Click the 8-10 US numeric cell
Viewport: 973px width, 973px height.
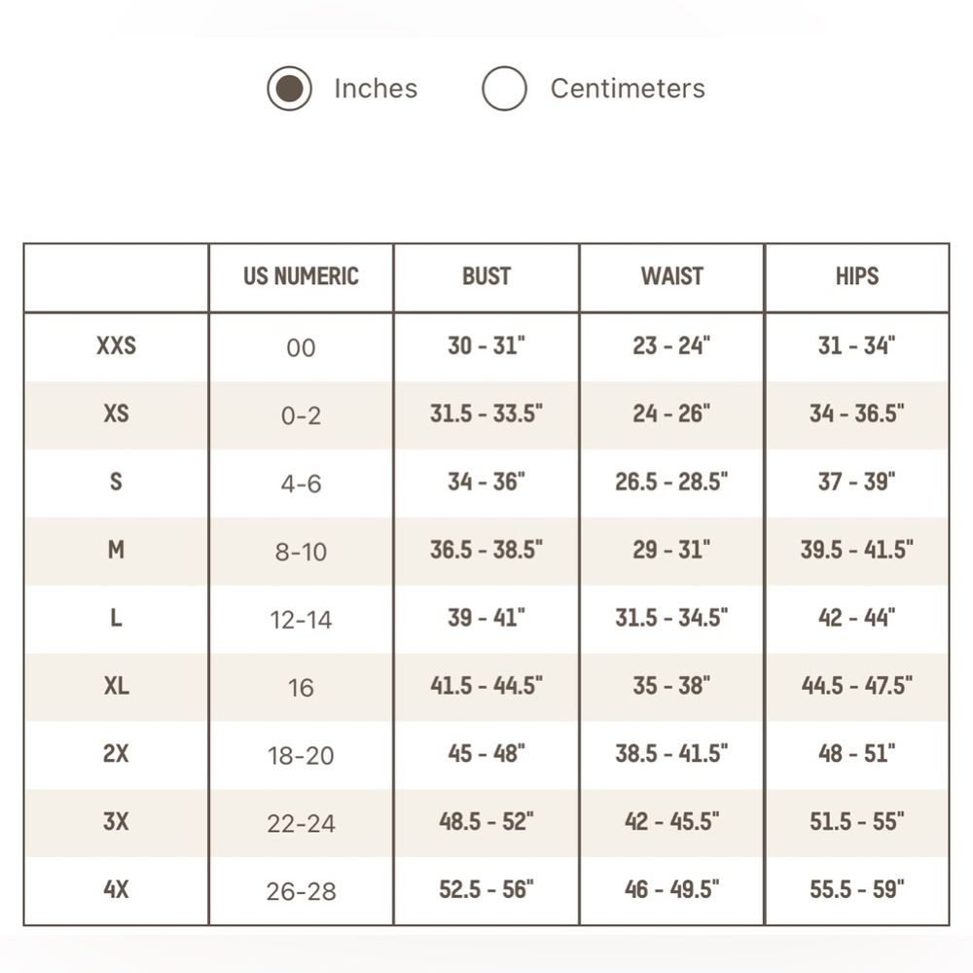[x=301, y=552]
